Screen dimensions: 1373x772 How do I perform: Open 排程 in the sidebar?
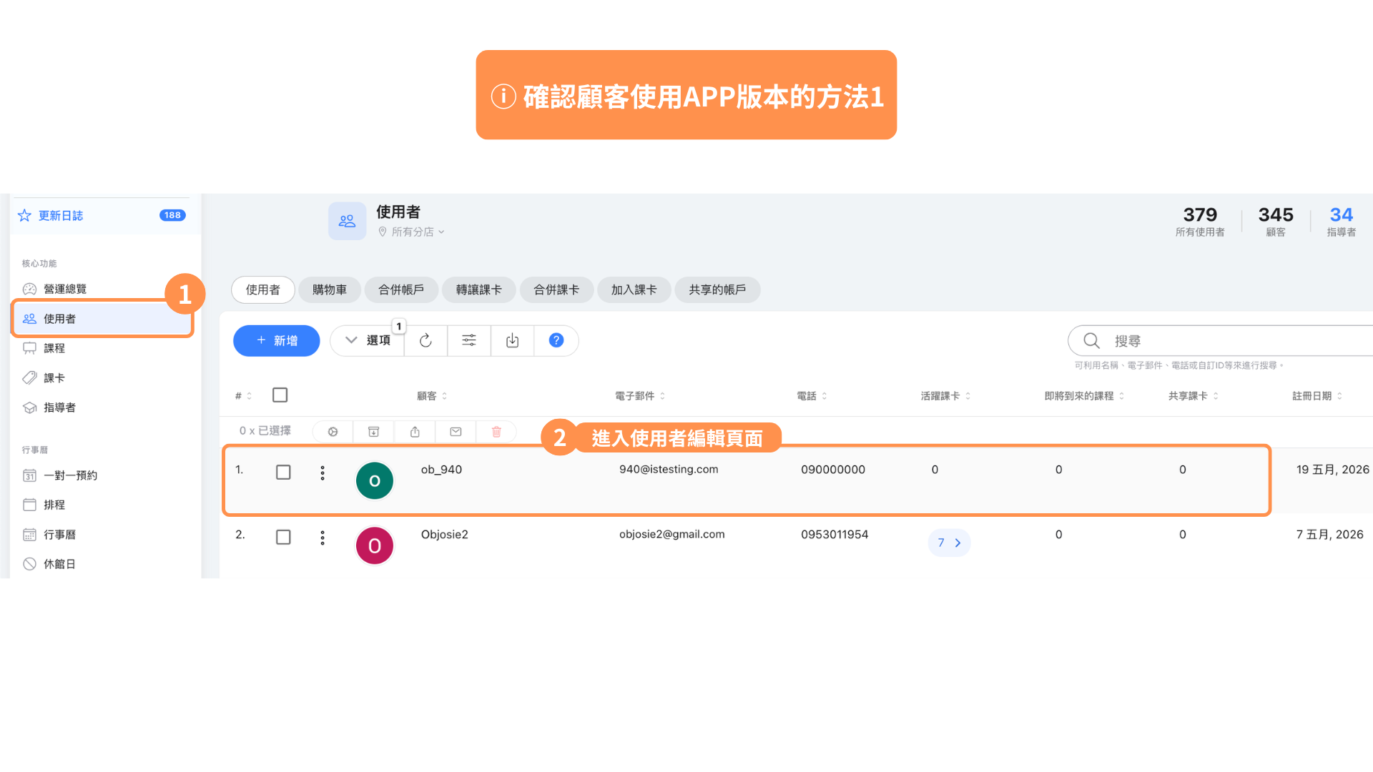54,505
